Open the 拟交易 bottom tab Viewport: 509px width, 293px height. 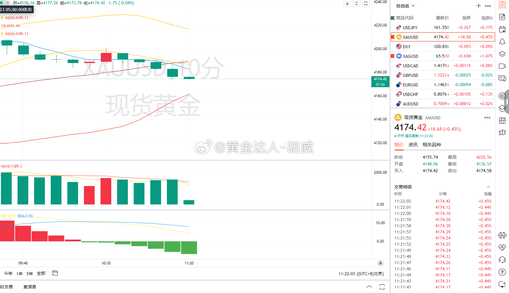6,287
